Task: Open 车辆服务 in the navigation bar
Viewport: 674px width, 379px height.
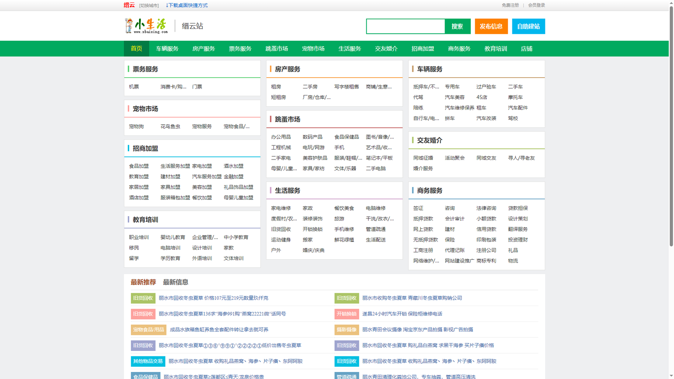Action: (x=167, y=49)
